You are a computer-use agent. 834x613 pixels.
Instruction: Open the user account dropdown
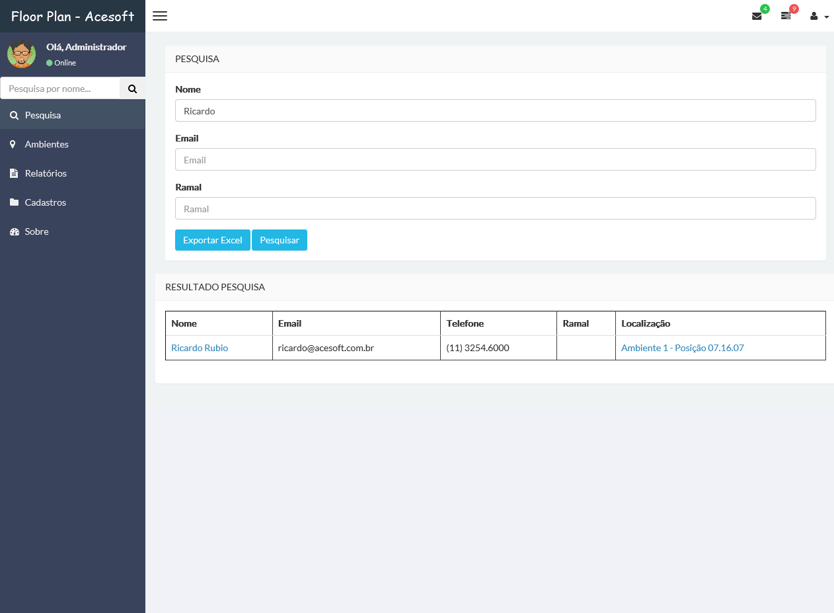pyautogui.click(x=819, y=16)
